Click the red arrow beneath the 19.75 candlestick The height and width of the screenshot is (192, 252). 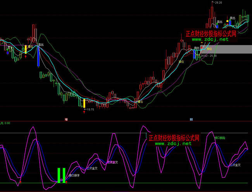84,114
